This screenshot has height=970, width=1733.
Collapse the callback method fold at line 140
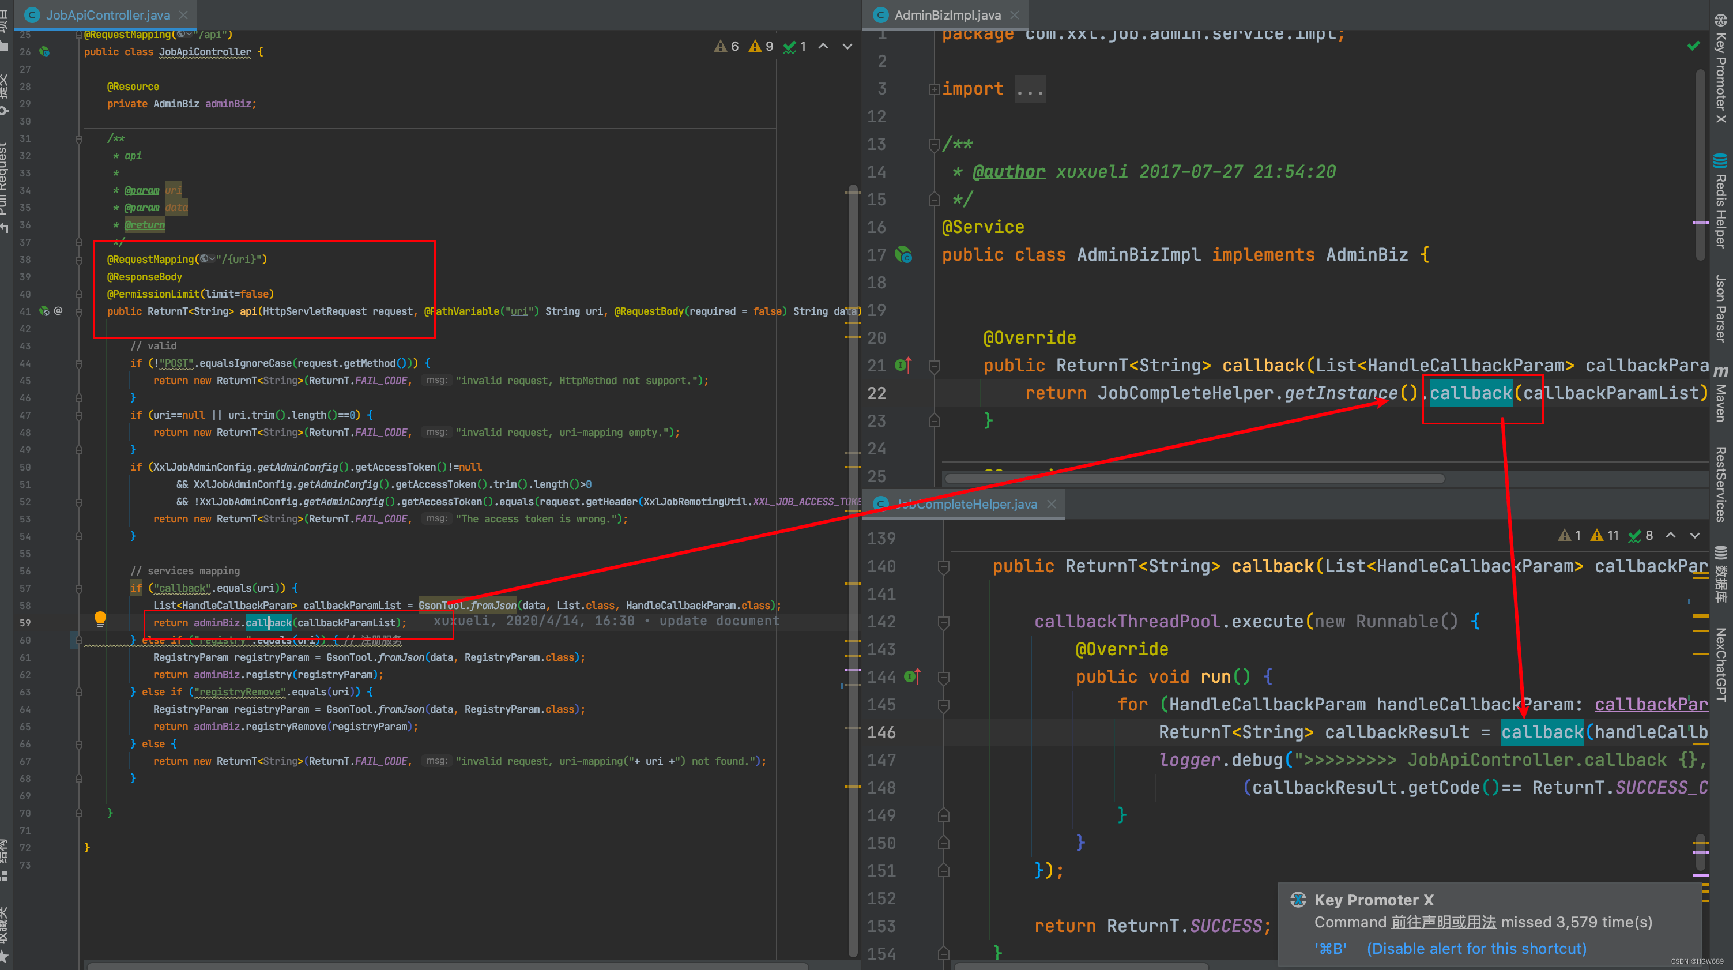[x=944, y=567]
